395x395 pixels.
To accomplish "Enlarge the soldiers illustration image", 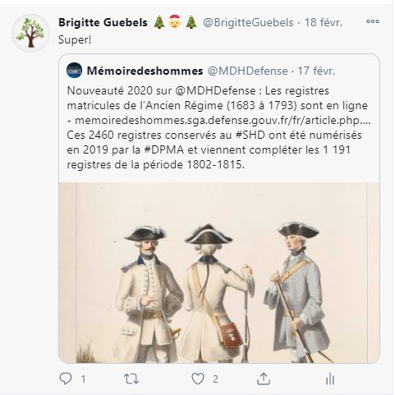I will 219,273.
